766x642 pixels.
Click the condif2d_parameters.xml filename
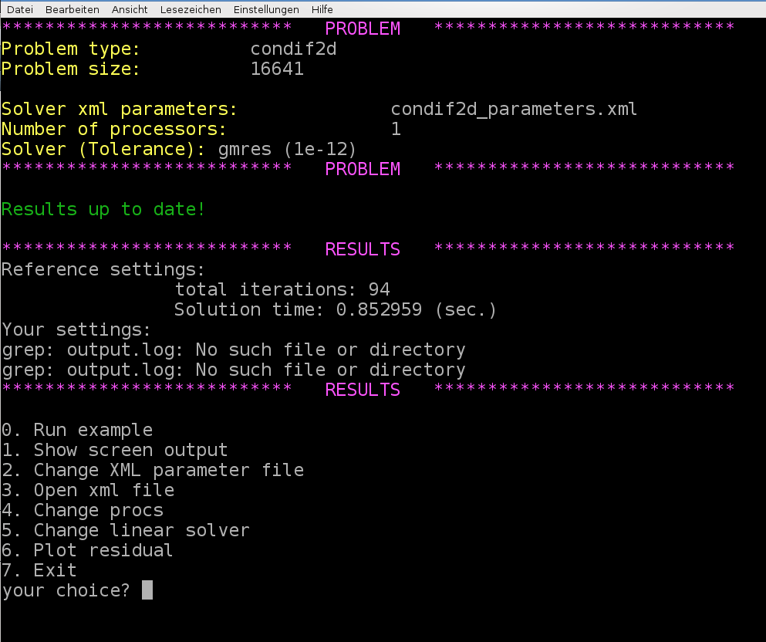(514, 109)
